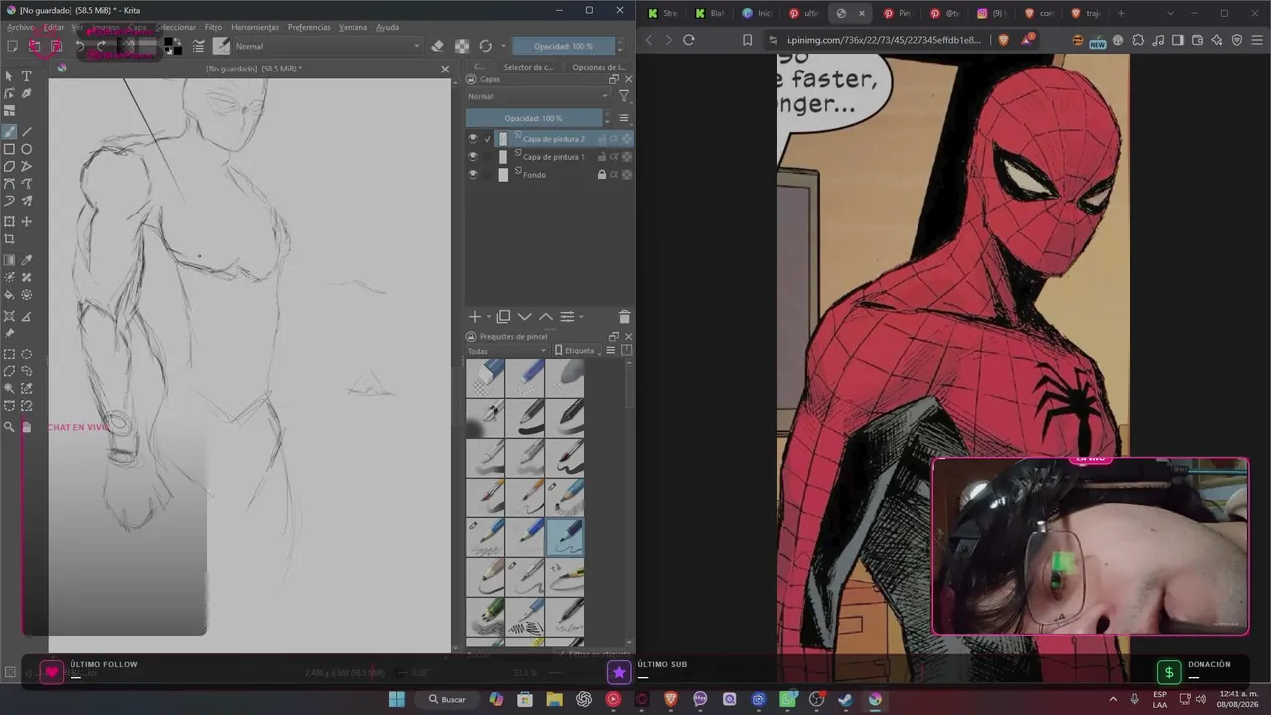Open the Todas preset tag dropdown
Viewport: 1271px width, 715px height.
click(x=506, y=351)
